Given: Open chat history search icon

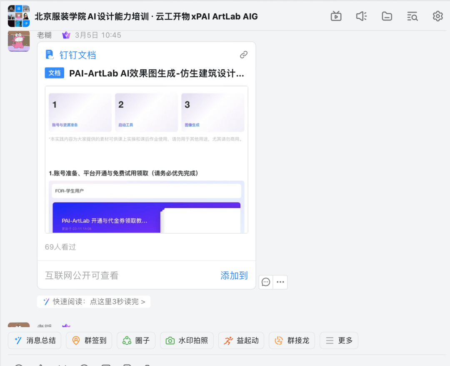Looking at the screenshot, I should [412, 16].
